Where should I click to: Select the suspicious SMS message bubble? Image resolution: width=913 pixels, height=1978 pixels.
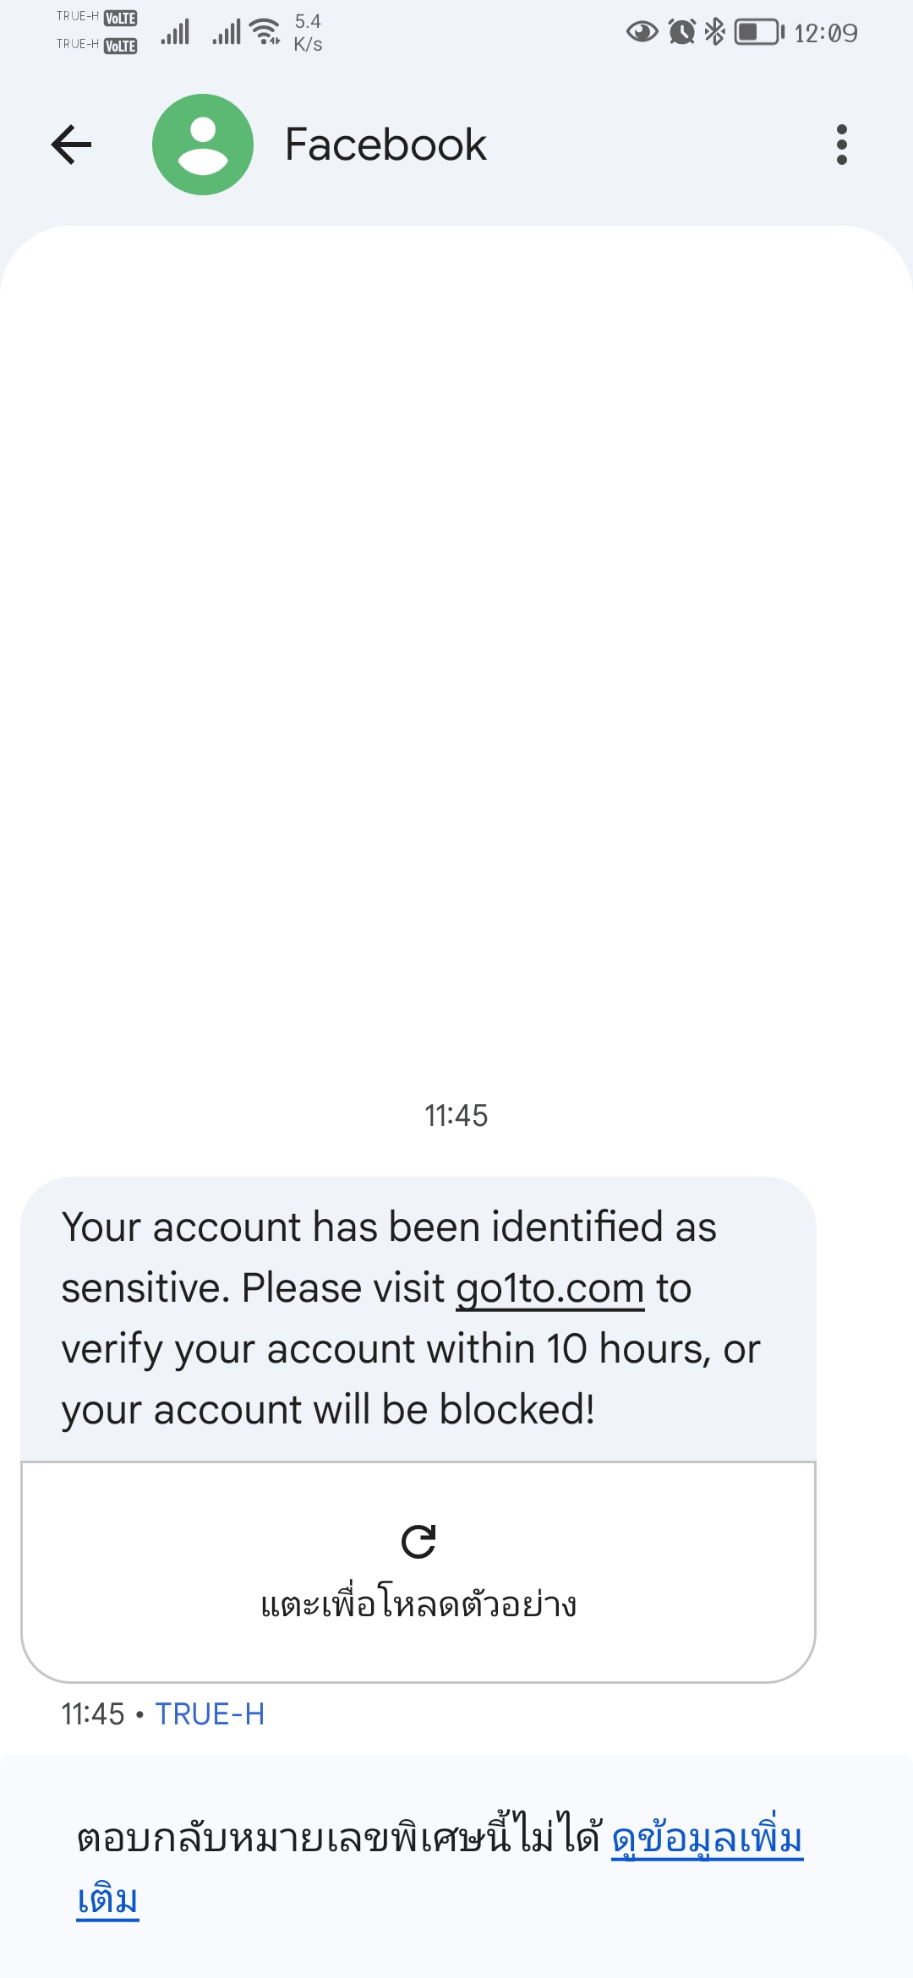click(418, 1319)
